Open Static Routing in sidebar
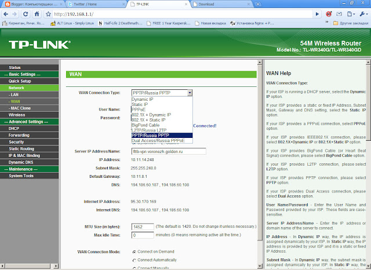Viewport: 371px width, 270px height. pyautogui.click(x=30, y=149)
